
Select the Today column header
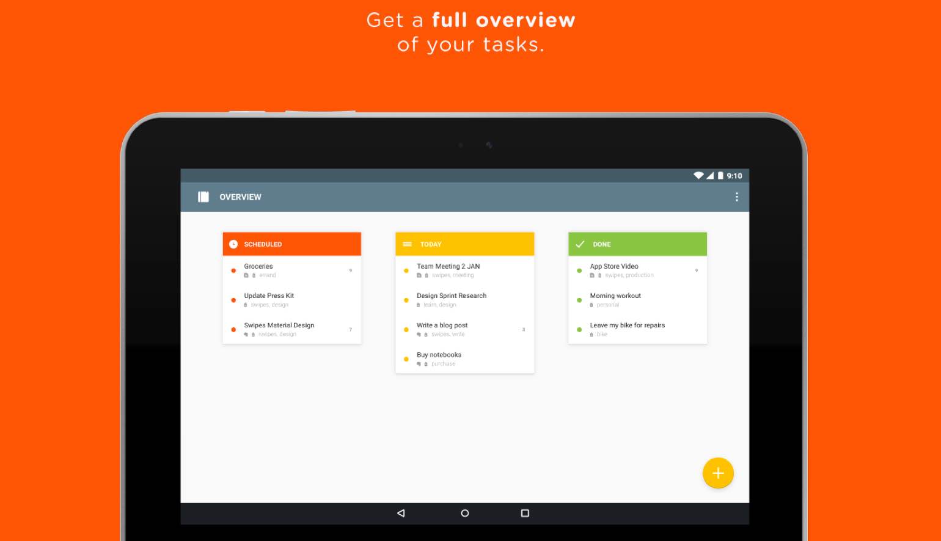(464, 244)
